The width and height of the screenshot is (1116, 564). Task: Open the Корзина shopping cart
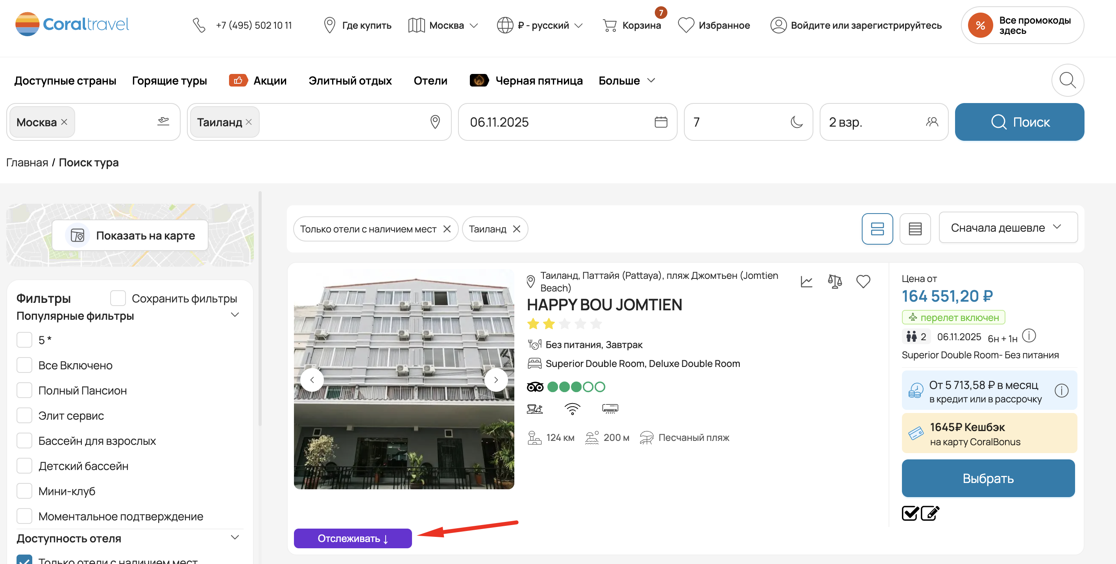click(x=632, y=25)
